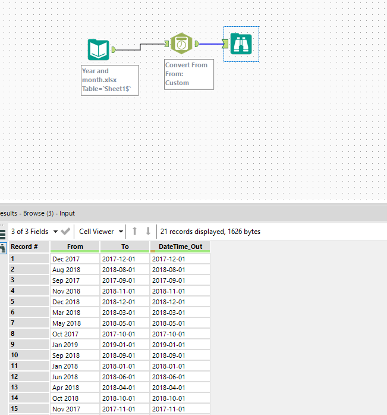The height and width of the screenshot is (415, 387).
Task: Select To cell '2018-08-01' in row 2
Action: click(x=125, y=270)
